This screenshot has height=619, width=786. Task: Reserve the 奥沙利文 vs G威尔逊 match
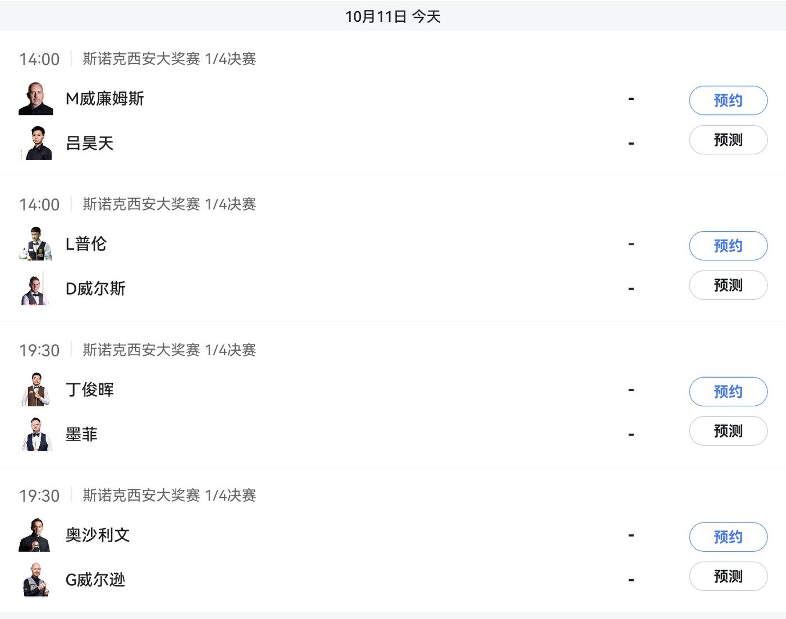728,537
